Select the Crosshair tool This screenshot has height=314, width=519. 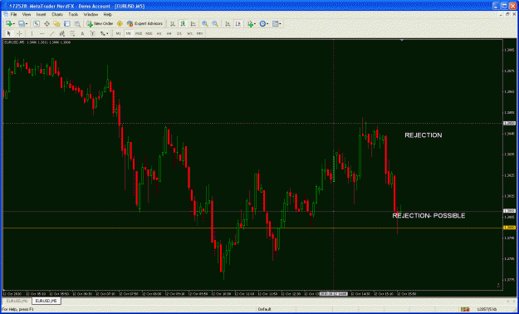[19, 33]
